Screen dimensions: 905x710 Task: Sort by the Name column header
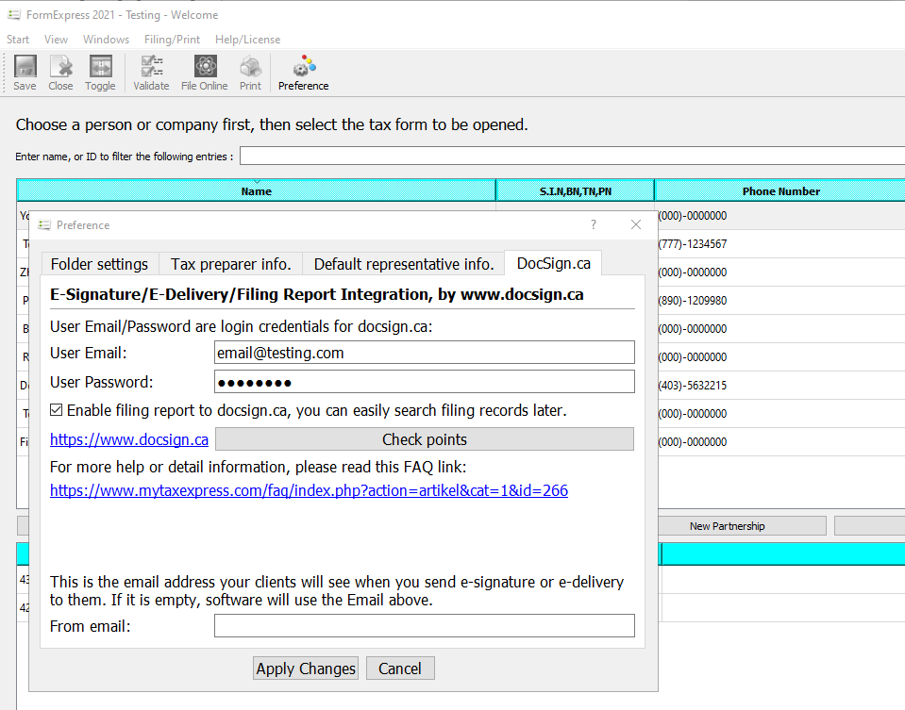[257, 190]
